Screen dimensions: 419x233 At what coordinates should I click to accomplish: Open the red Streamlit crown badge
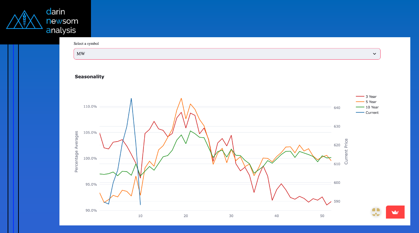click(x=395, y=212)
